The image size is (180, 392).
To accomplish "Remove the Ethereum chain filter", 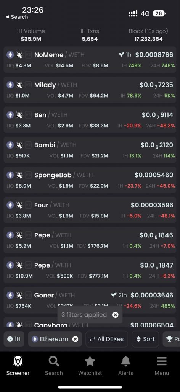I will [75, 339].
